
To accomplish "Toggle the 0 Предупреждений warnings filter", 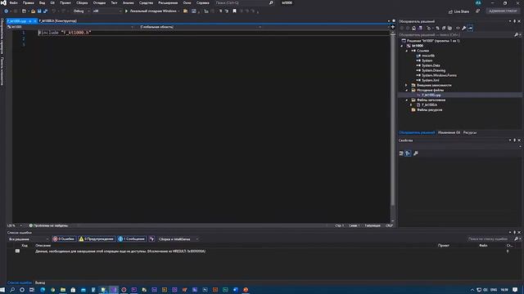I will click(97, 239).
